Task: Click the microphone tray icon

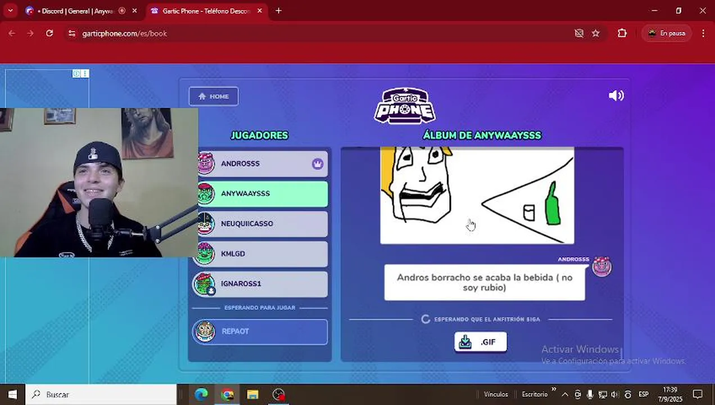Action: click(x=590, y=394)
